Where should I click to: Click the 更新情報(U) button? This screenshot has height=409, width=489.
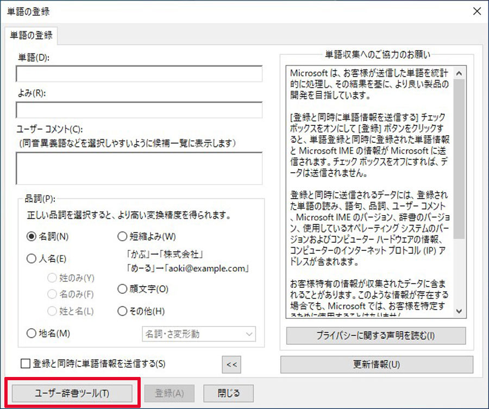pos(377,364)
